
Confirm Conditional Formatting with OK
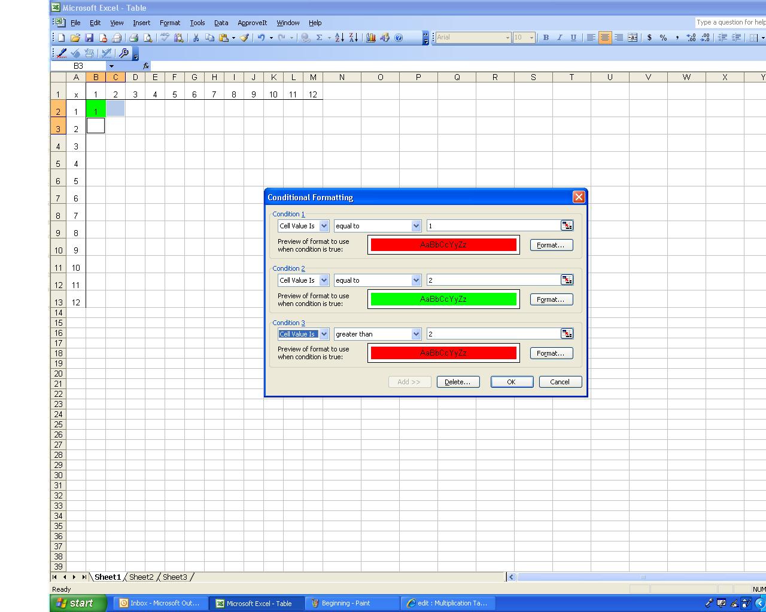(x=512, y=382)
